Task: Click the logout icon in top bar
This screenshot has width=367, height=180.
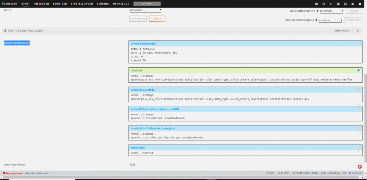Action: tap(324, 4)
